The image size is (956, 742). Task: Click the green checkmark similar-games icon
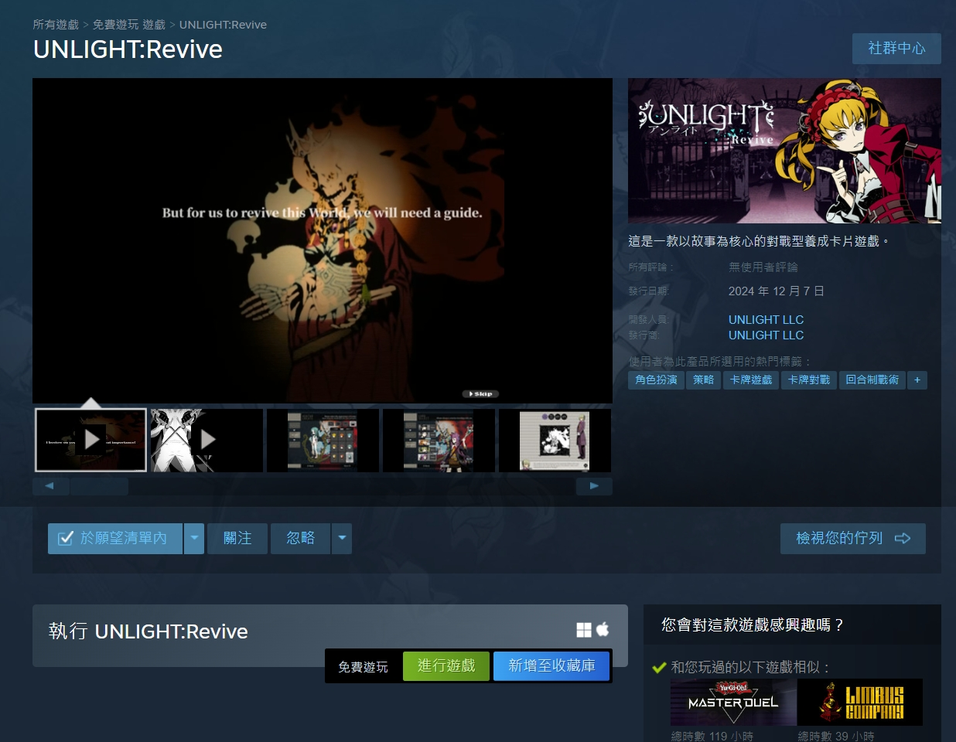point(659,667)
